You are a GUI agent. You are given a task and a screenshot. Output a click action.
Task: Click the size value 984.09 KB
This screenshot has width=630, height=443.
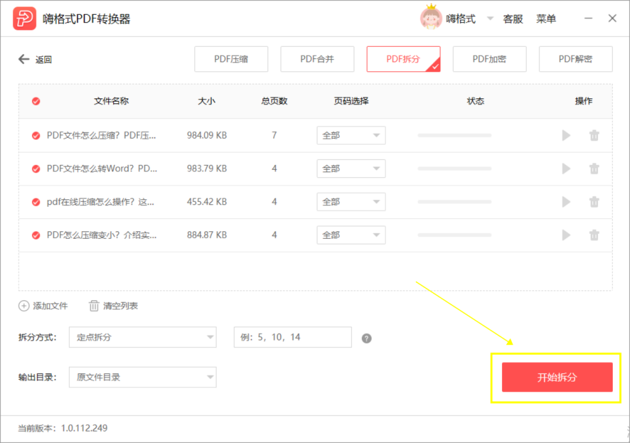point(207,135)
